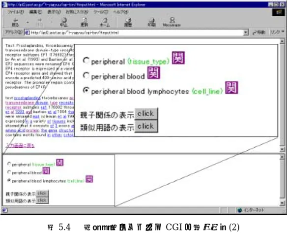288x233 pixels.
Task: Select 'peripheral (tissue_type)' radio in lower frame
Action: [9, 164]
